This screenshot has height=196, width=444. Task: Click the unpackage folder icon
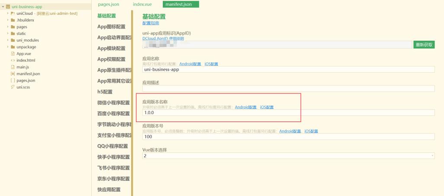[x=13, y=47]
